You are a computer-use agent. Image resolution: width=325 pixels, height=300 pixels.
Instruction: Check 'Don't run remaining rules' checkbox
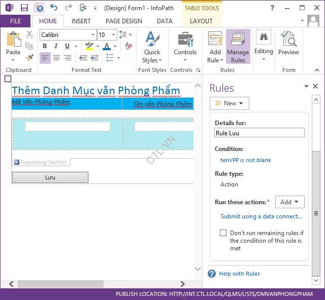tap(223, 233)
